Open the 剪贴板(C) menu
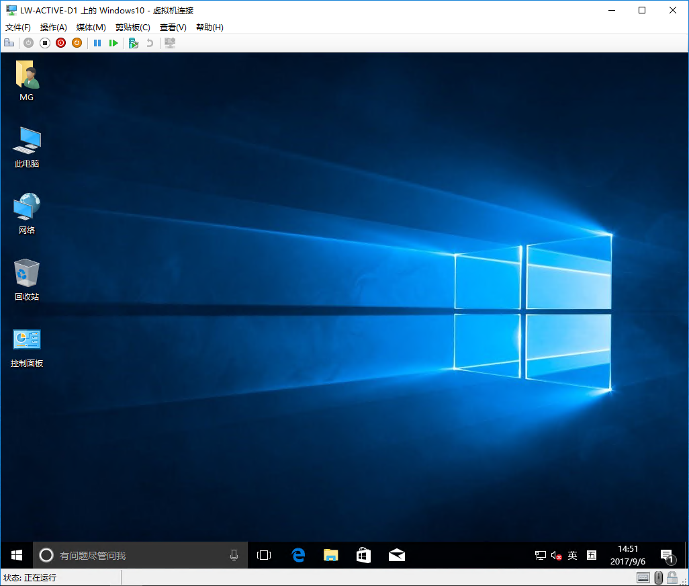The image size is (689, 586). point(133,28)
